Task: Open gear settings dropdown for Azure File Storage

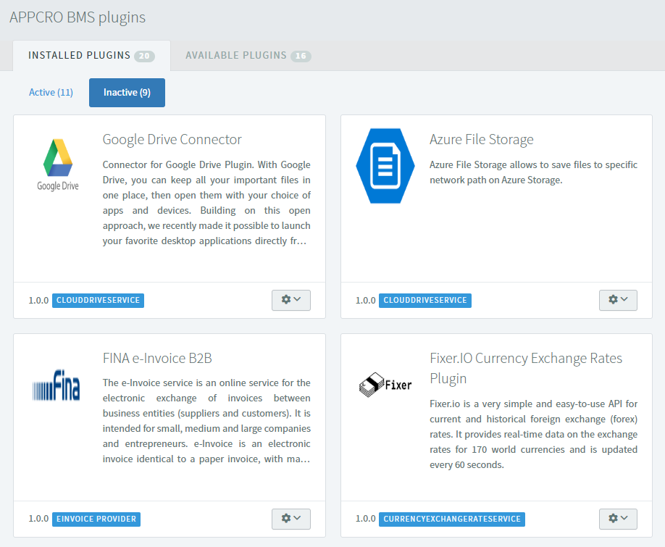Action: pos(618,300)
